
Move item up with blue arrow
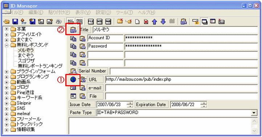click(154, 22)
